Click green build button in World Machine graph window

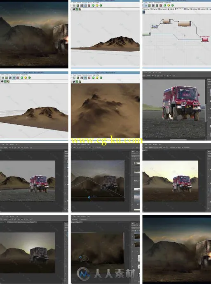[165, 5]
